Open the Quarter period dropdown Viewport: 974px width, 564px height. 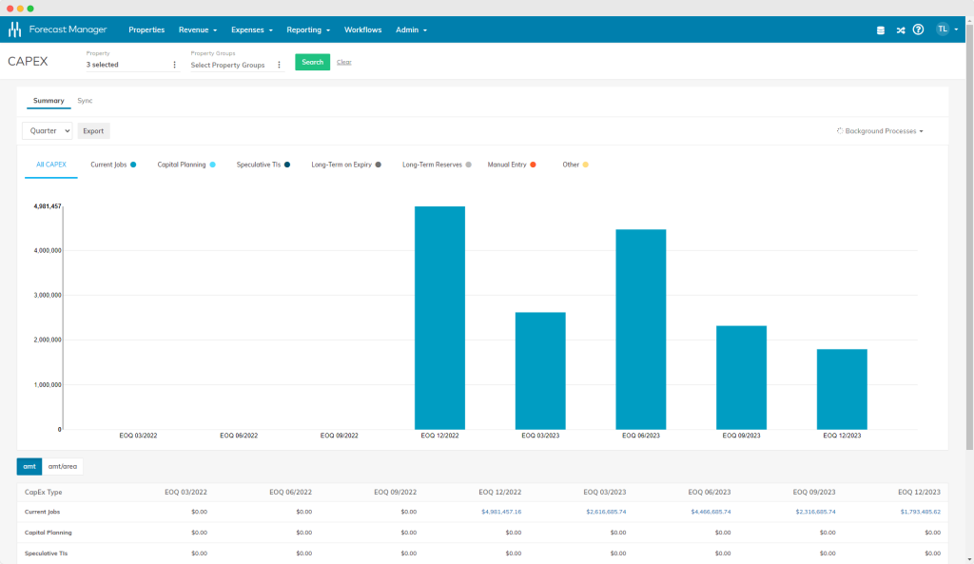(x=48, y=131)
